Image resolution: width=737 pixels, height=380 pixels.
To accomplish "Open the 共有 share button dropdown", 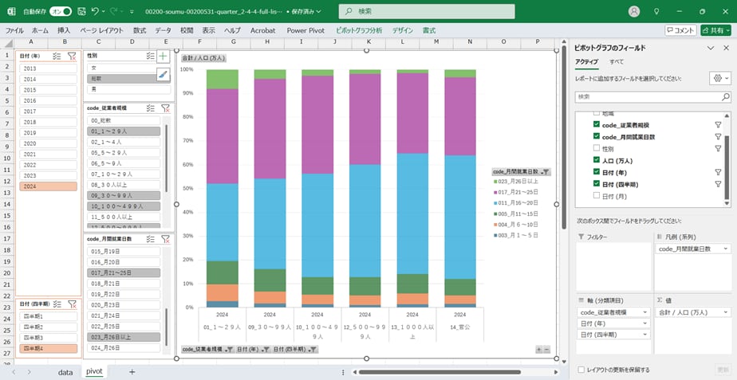I will coord(715,30).
